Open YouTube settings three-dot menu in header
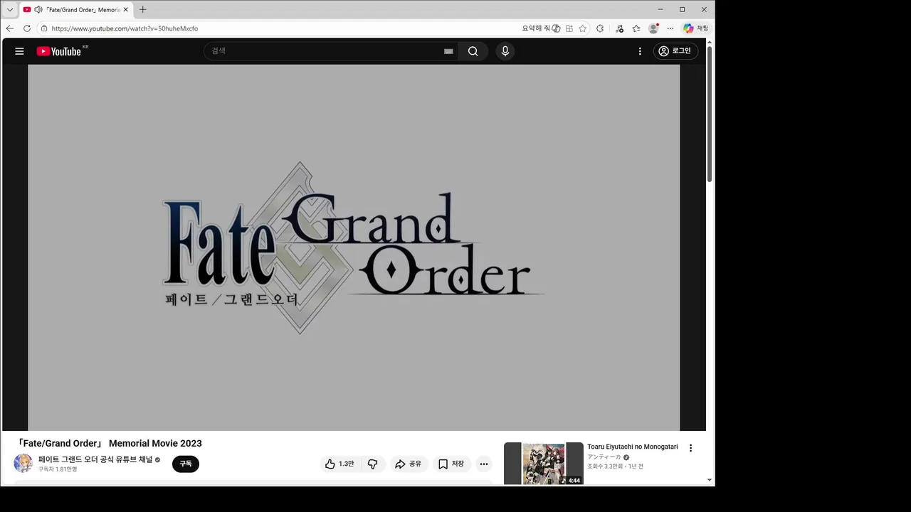 [x=640, y=51]
